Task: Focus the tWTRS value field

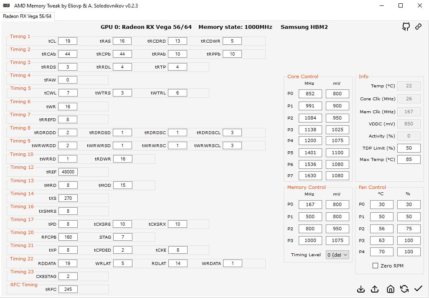Action: 122,93
